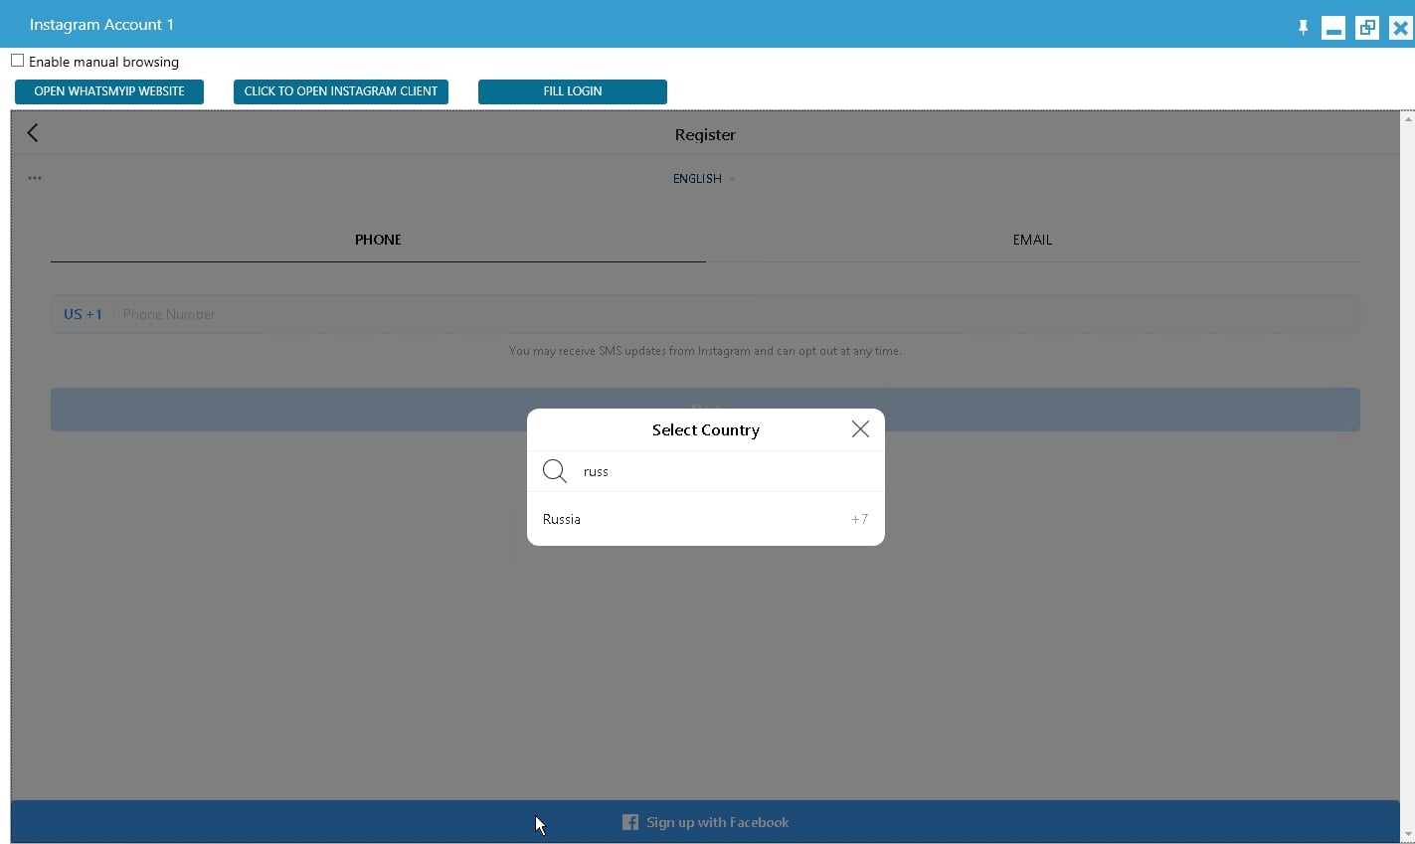Enable manual browsing checkbox

click(17, 61)
